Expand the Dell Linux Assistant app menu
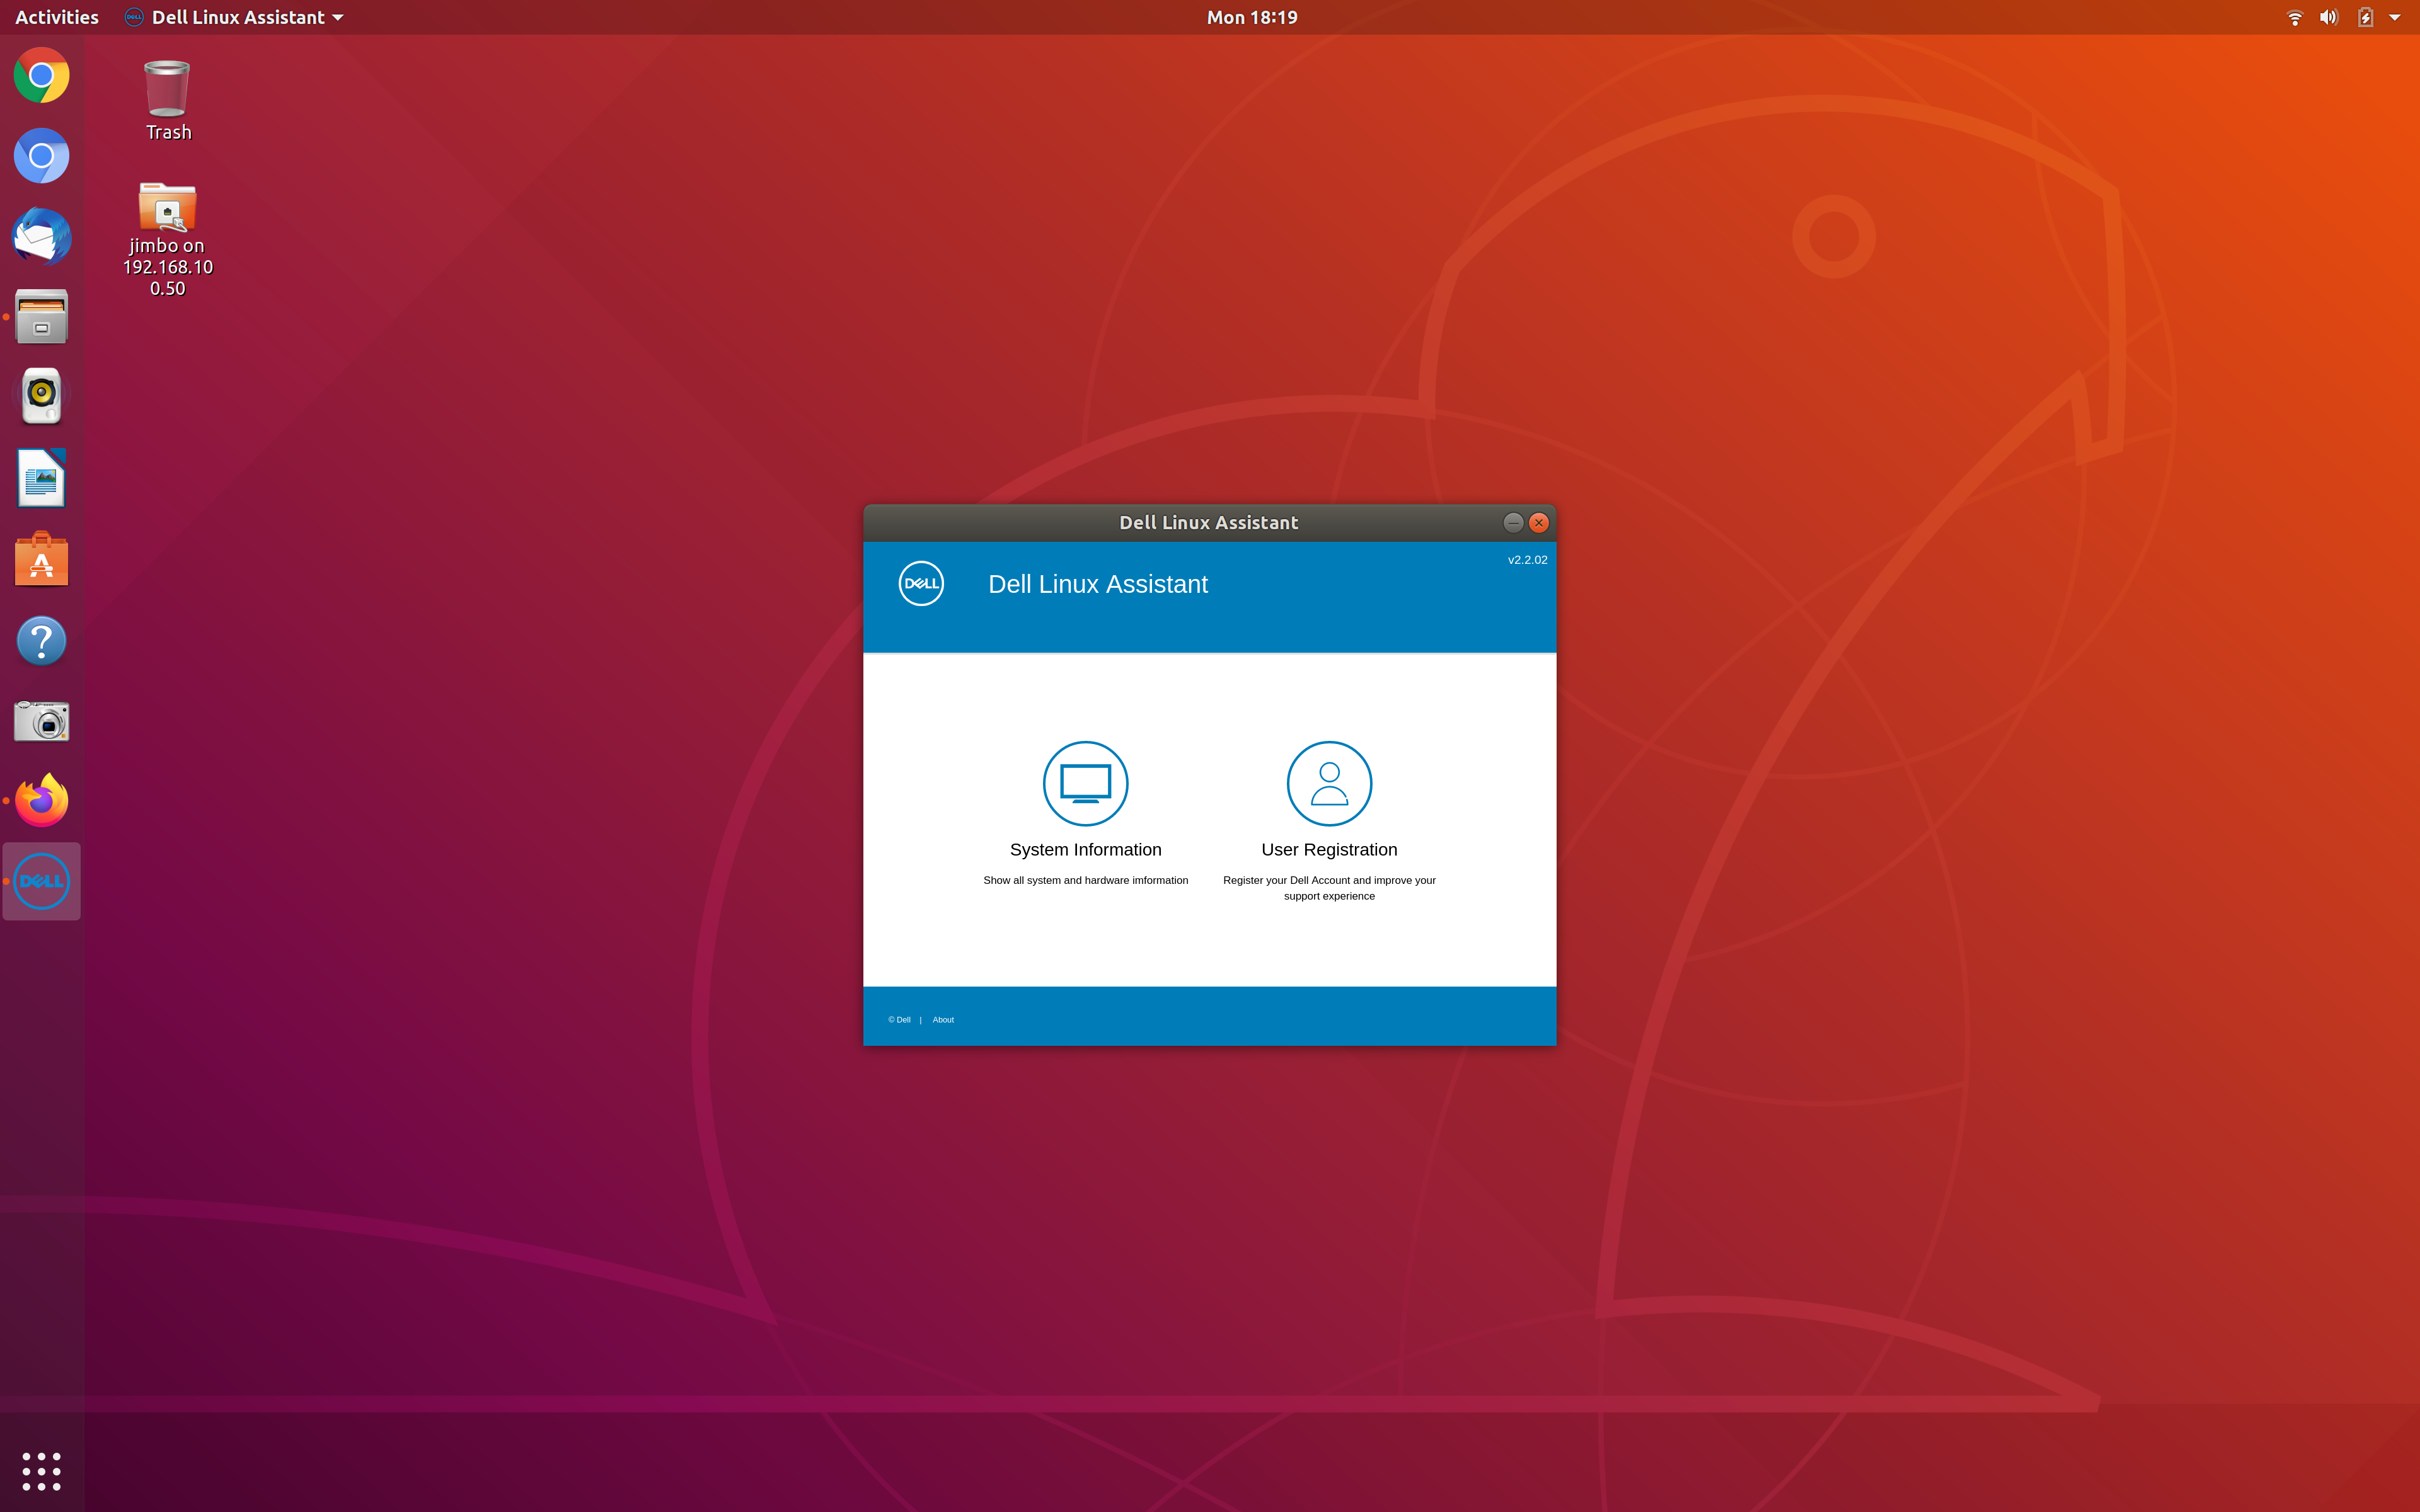This screenshot has width=2420, height=1512. point(236,17)
